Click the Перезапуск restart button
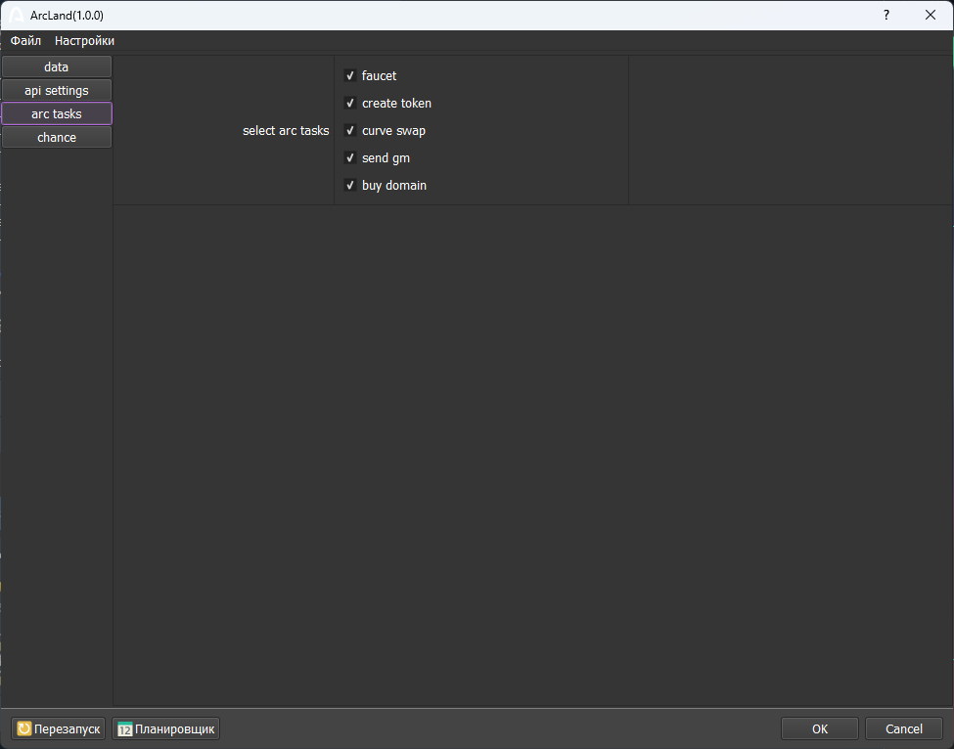Viewport: 954px width, 749px height. (58, 728)
